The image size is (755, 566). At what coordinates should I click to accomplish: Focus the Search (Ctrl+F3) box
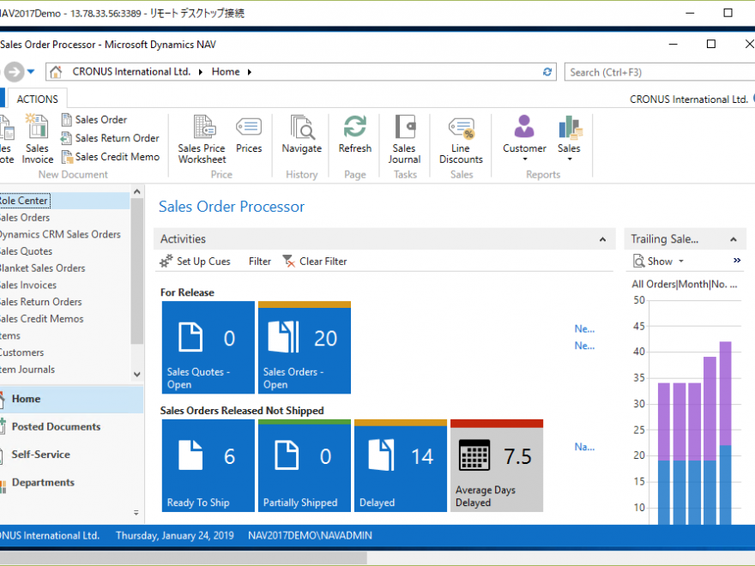point(660,72)
